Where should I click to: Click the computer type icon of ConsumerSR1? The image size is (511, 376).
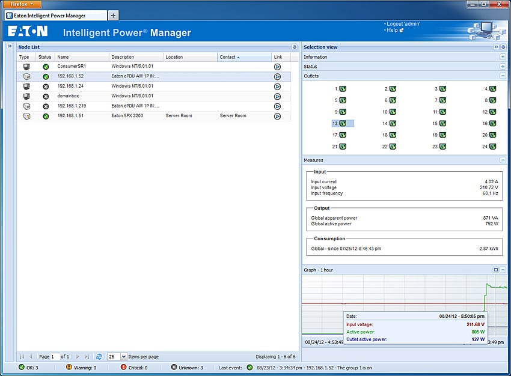tap(26, 67)
